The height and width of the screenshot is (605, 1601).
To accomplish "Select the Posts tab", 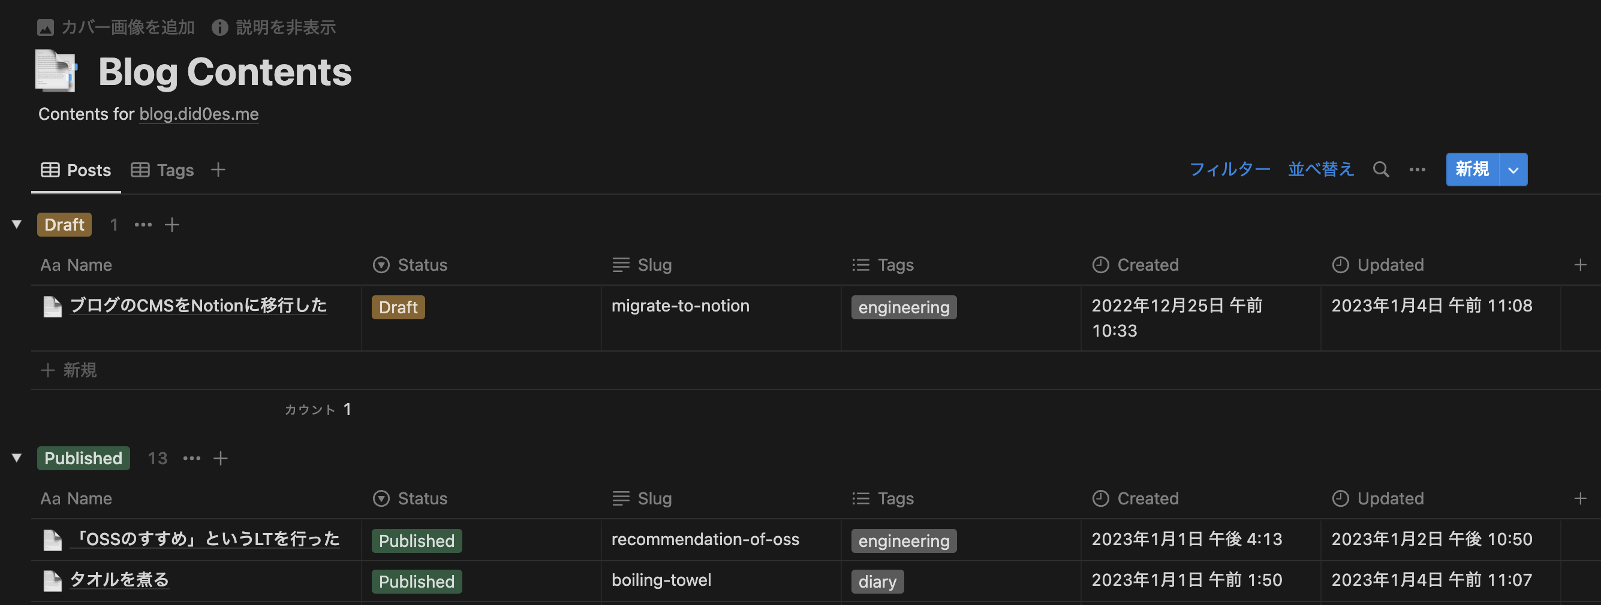I will [x=76, y=170].
